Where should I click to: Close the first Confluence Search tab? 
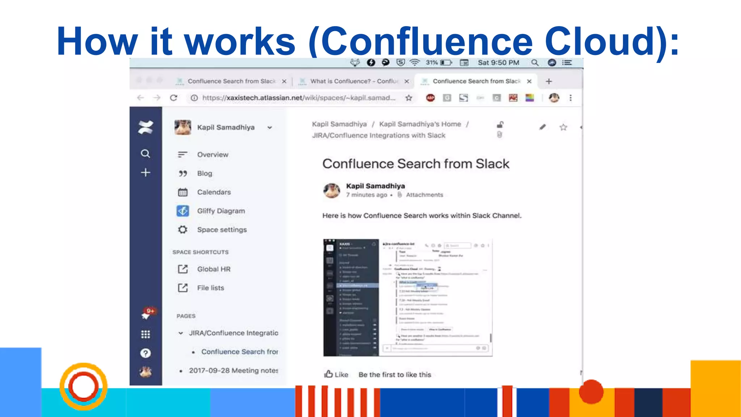click(x=284, y=81)
